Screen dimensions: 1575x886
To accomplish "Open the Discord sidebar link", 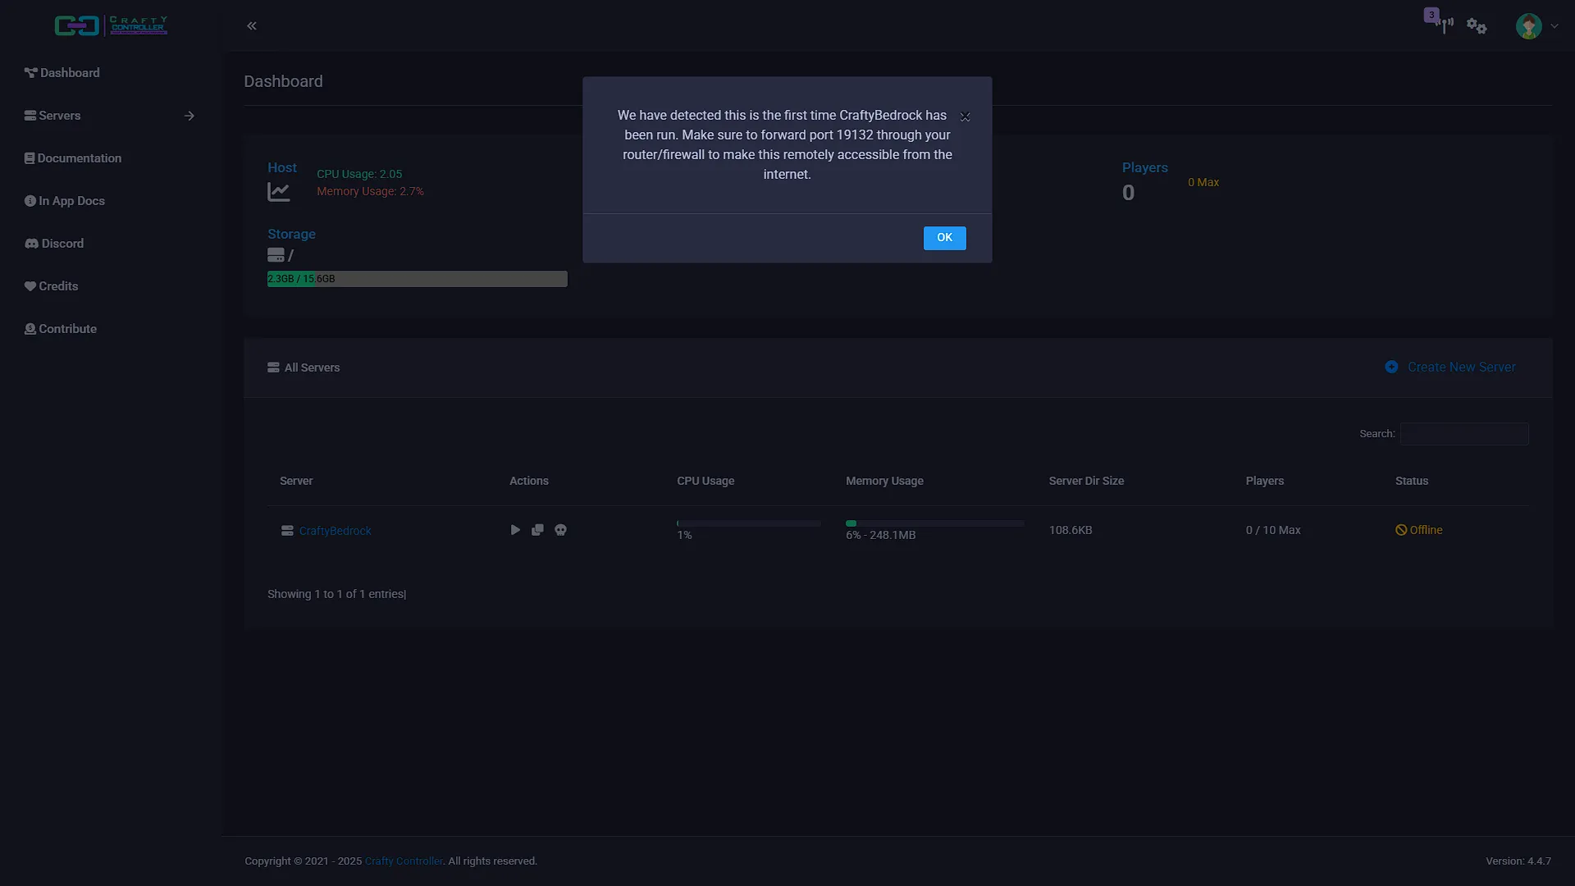I will point(54,244).
